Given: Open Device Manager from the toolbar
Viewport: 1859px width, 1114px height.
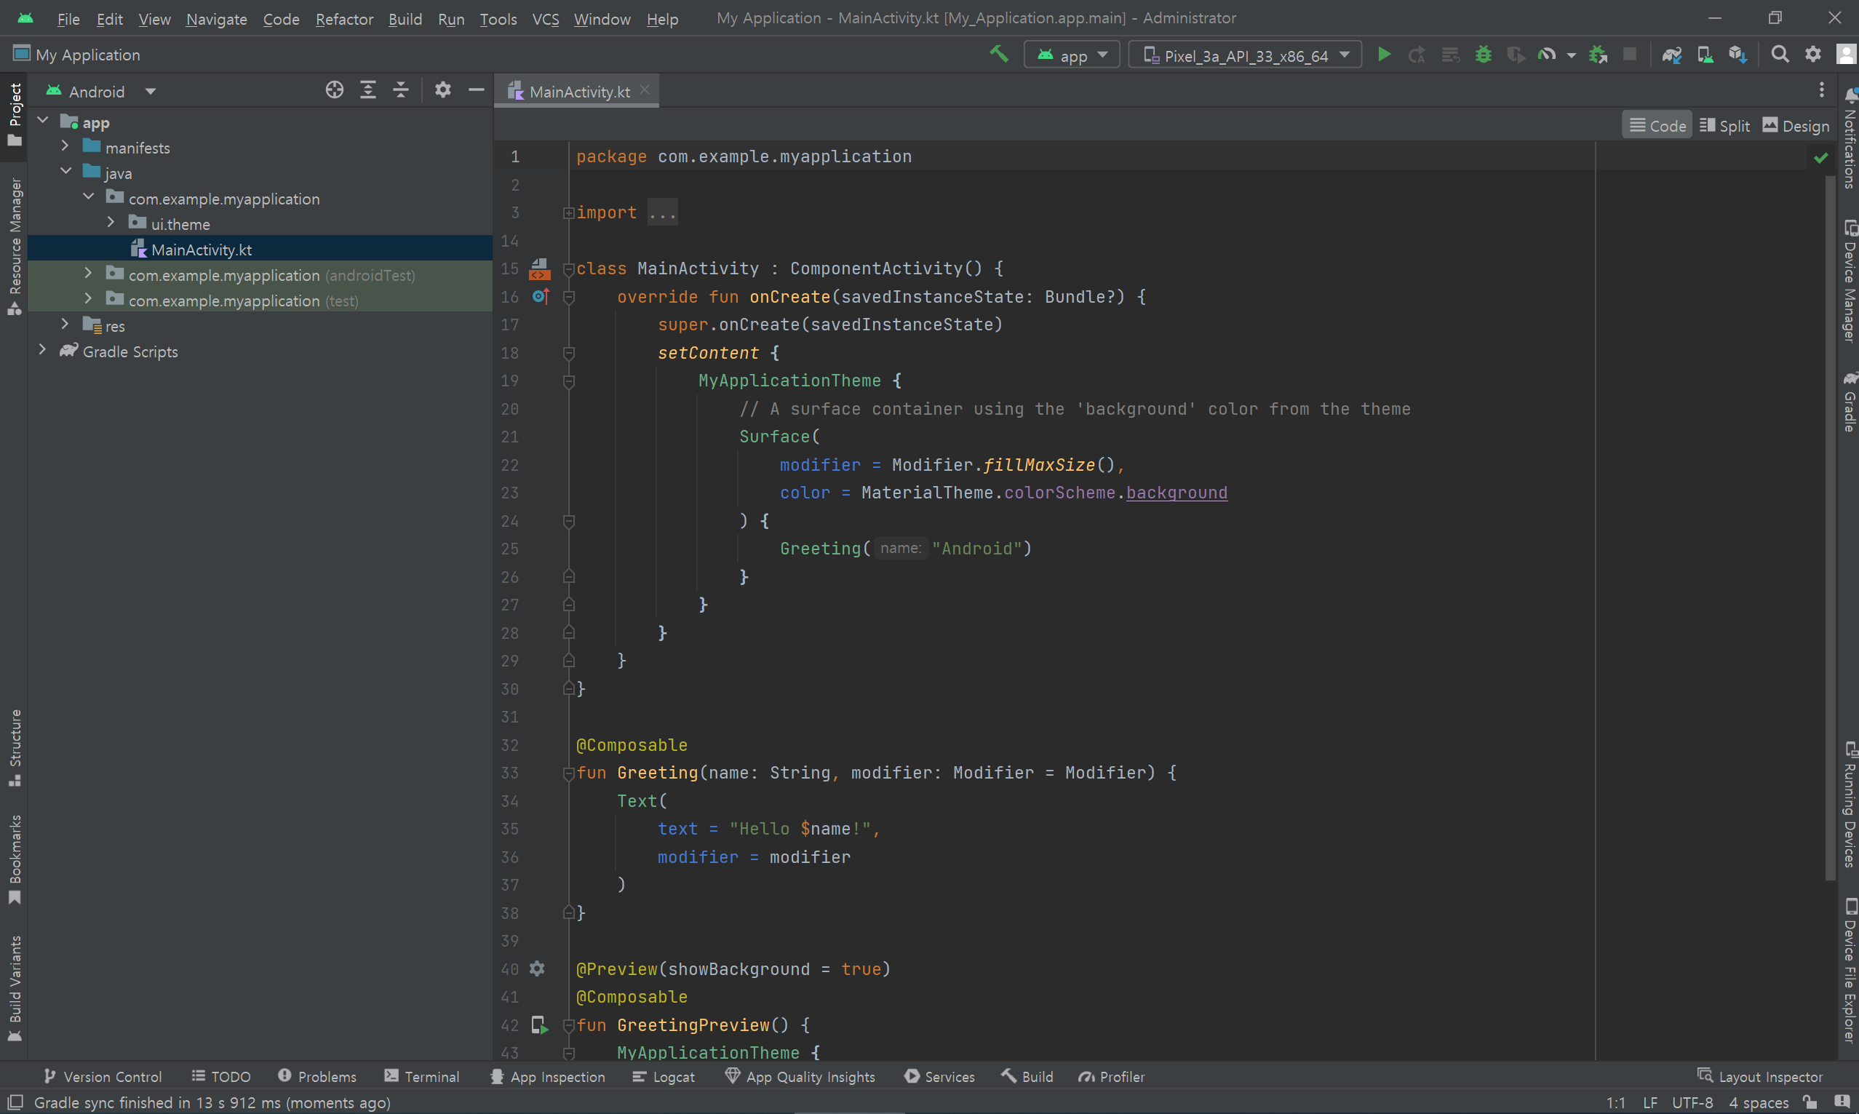Looking at the screenshot, I should 1705,55.
